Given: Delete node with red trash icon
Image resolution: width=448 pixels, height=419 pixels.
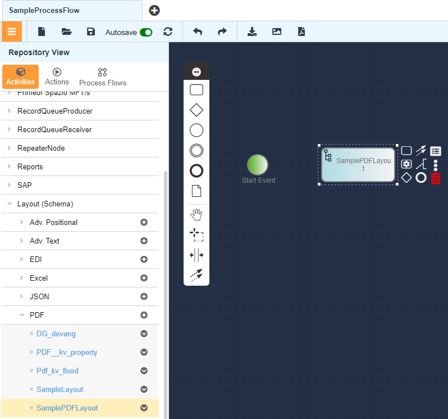Looking at the screenshot, I should [436, 178].
